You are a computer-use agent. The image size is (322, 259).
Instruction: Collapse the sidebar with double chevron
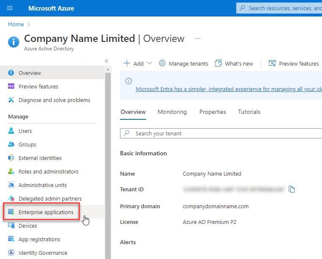[106, 61]
